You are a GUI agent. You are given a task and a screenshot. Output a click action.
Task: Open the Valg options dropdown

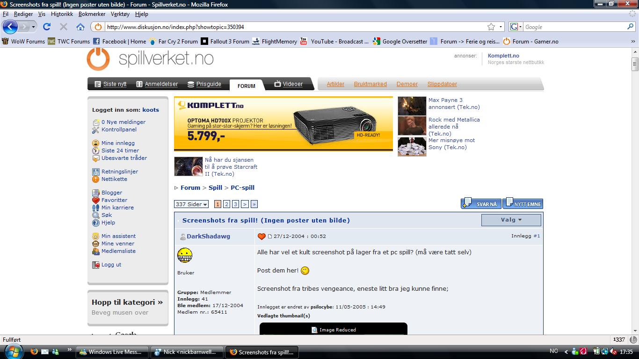tap(511, 220)
